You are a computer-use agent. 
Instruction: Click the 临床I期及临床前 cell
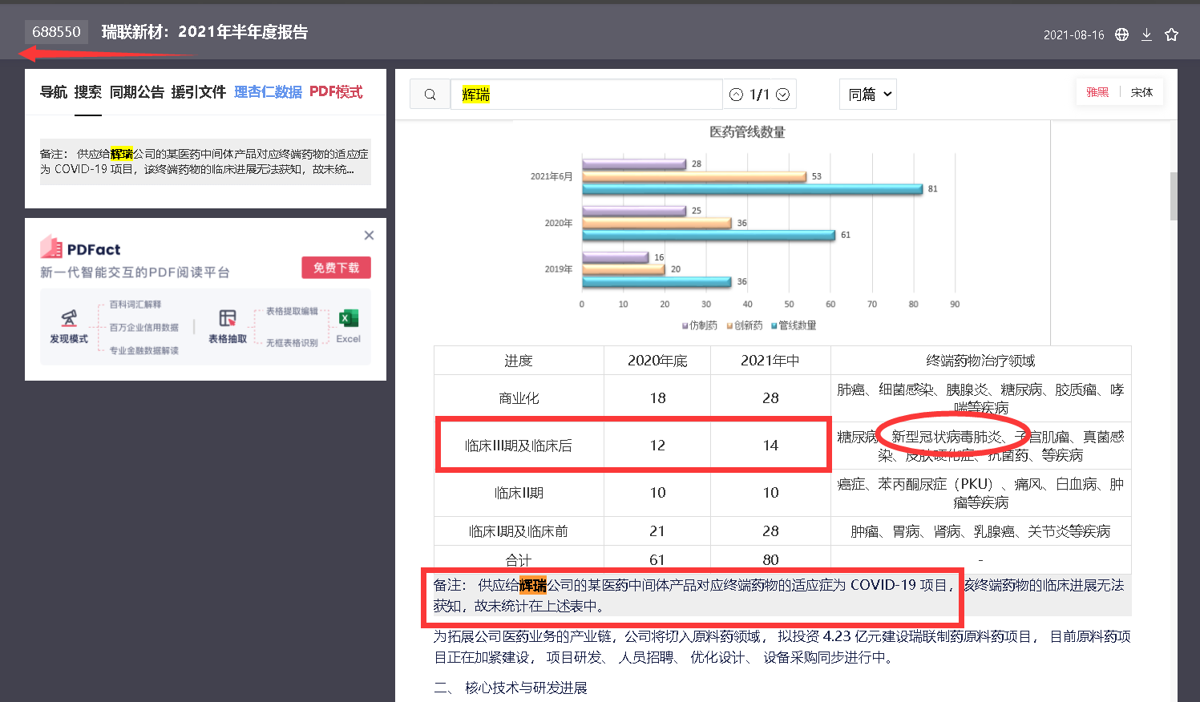(519, 531)
